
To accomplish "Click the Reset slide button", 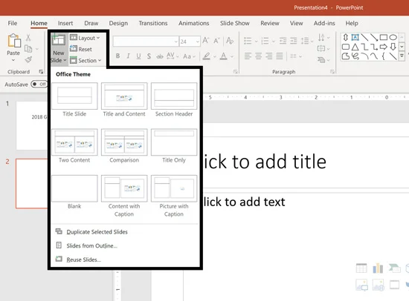I will (81, 49).
